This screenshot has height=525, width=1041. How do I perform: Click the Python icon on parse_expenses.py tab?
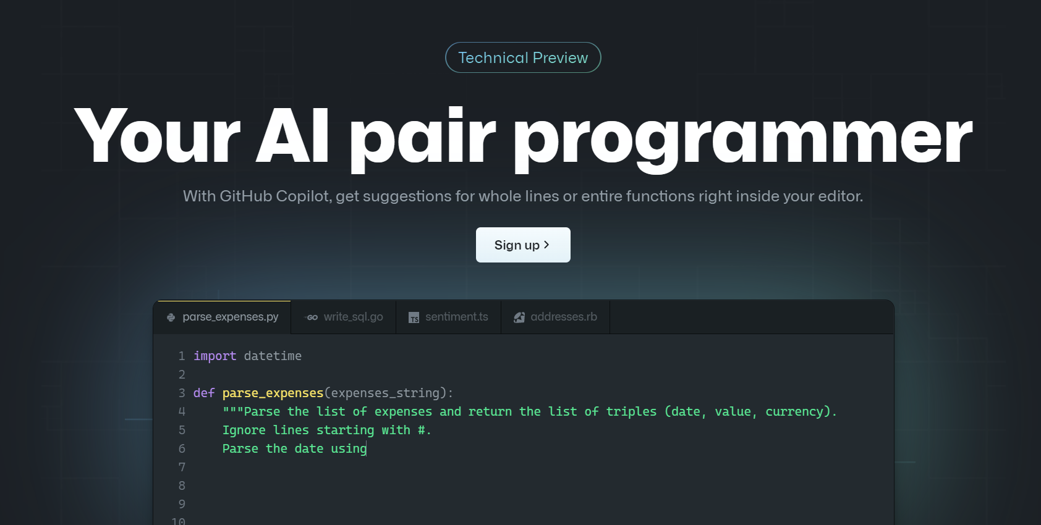pos(171,317)
